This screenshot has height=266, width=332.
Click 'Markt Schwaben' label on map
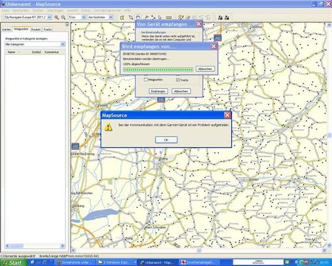point(155,227)
